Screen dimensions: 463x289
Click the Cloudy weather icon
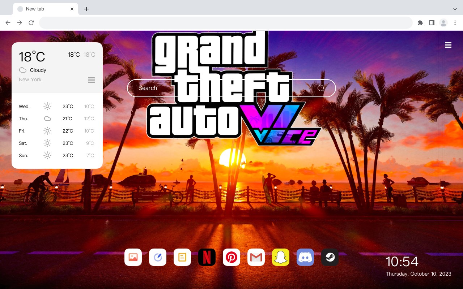[23, 70]
